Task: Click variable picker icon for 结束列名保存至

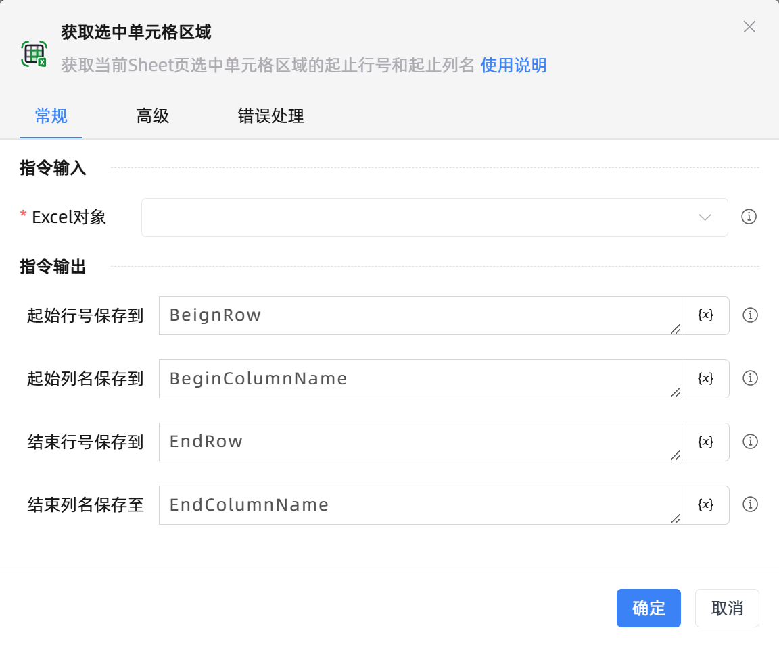Action: click(x=705, y=504)
